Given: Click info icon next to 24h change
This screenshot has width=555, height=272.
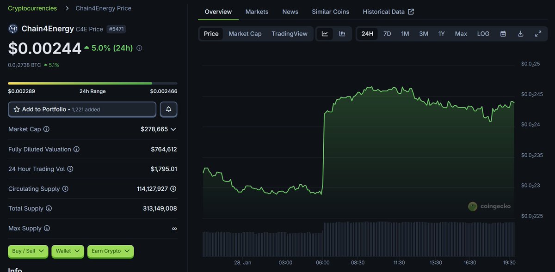Looking at the screenshot, I should click(x=139, y=48).
